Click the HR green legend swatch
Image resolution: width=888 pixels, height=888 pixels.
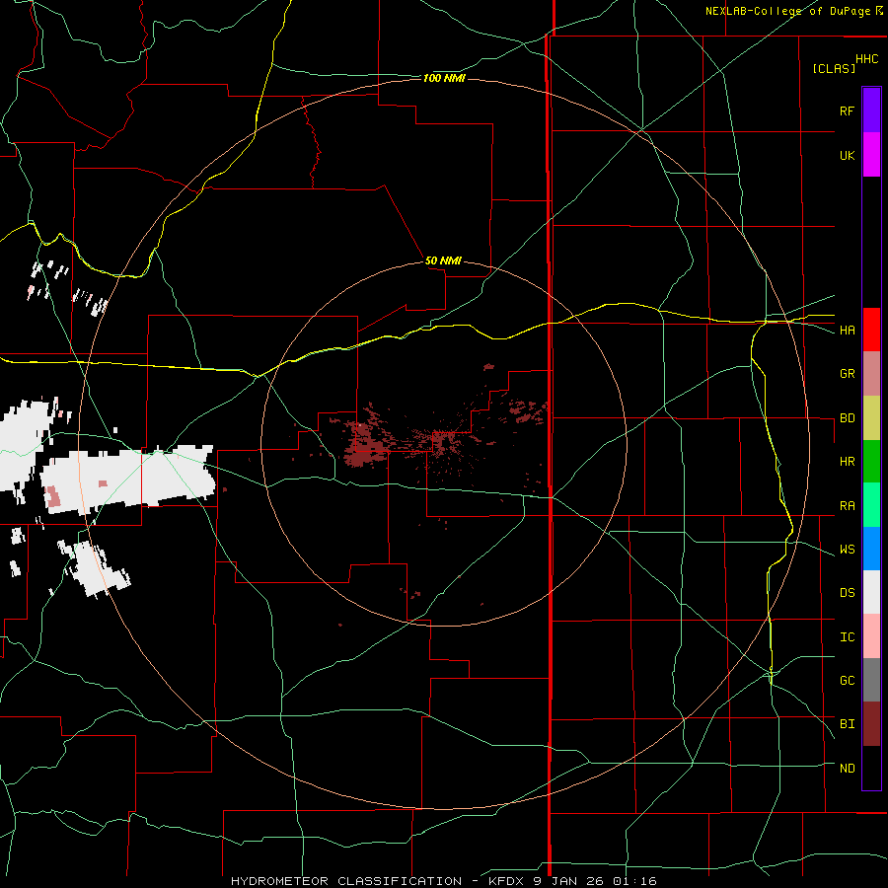871,462
